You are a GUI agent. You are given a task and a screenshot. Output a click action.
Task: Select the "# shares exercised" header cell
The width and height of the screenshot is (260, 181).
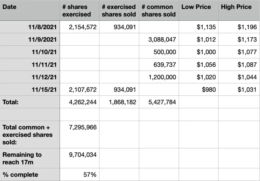[76, 11]
